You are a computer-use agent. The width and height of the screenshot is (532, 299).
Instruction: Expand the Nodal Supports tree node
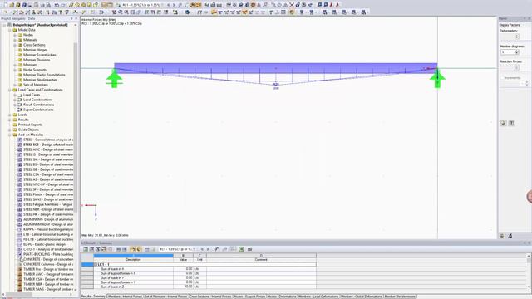pyautogui.click(x=15, y=70)
